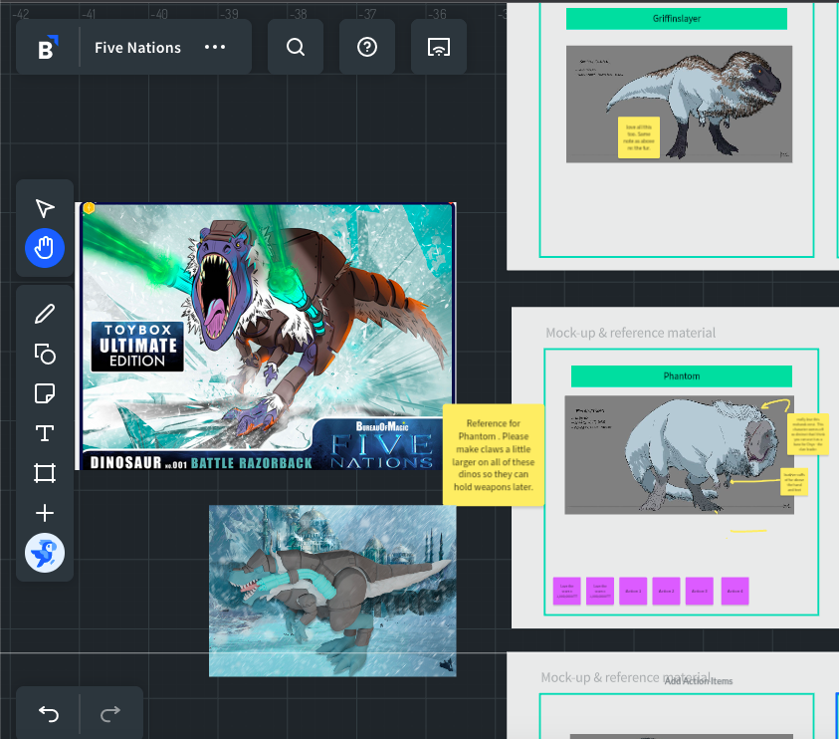
Task: Open the Five Nations workspace options (three dots)
Action: point(215,47)
